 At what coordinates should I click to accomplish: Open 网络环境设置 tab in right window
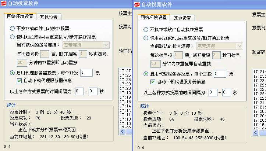(153, 17)
